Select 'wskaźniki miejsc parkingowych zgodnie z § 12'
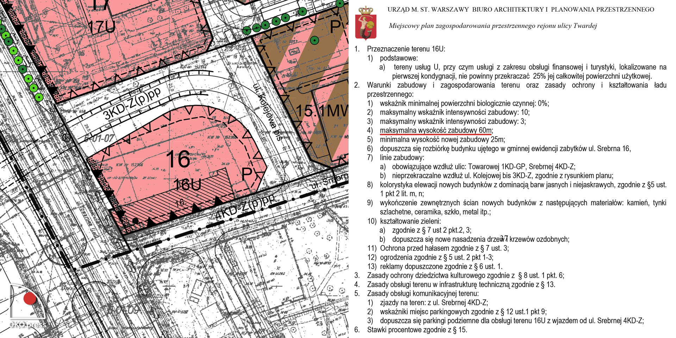 pos(463,312)
